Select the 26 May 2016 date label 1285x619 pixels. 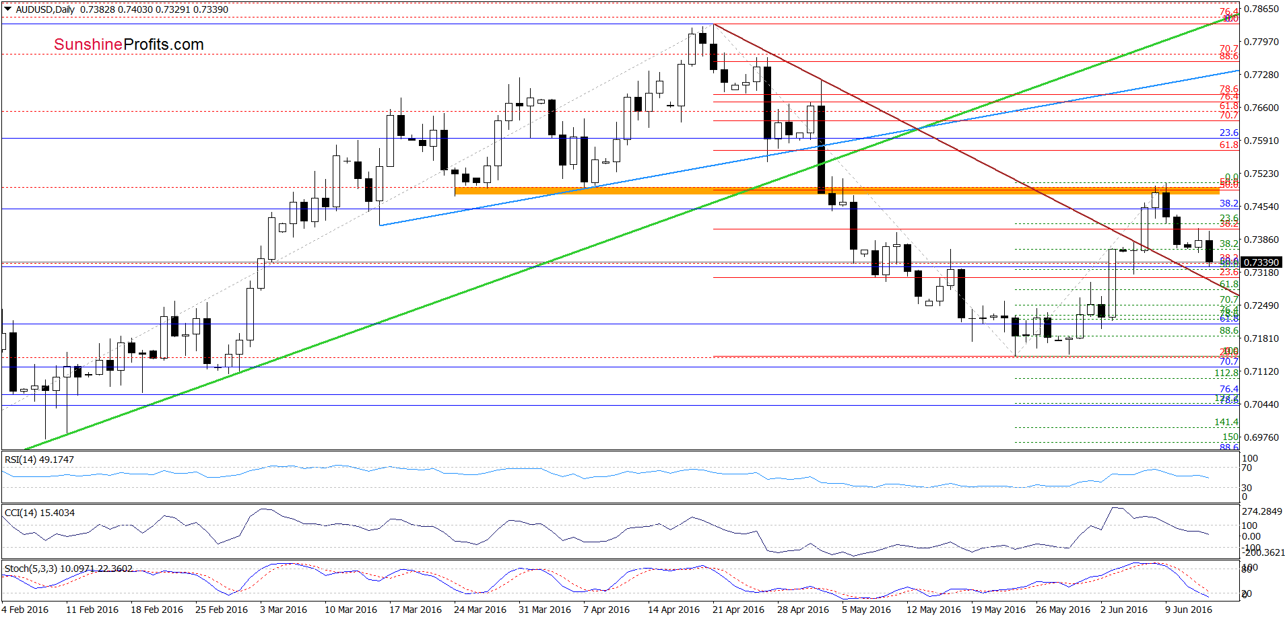pyautogui.click(x=1063, y=610)
